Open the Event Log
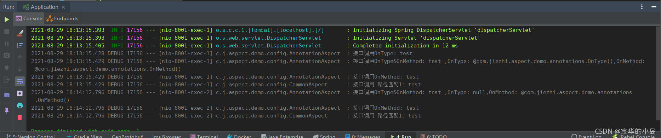This screenshot has height=138, width=661. [x=587, y=136]
